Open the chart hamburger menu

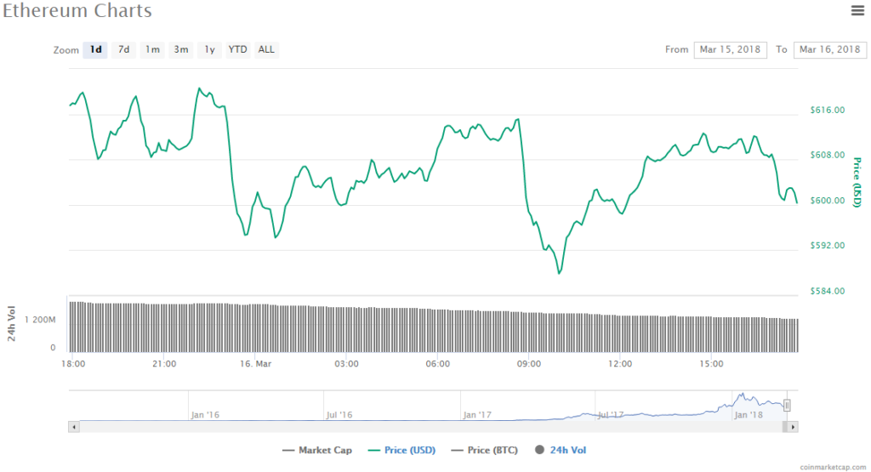[857, 10]
